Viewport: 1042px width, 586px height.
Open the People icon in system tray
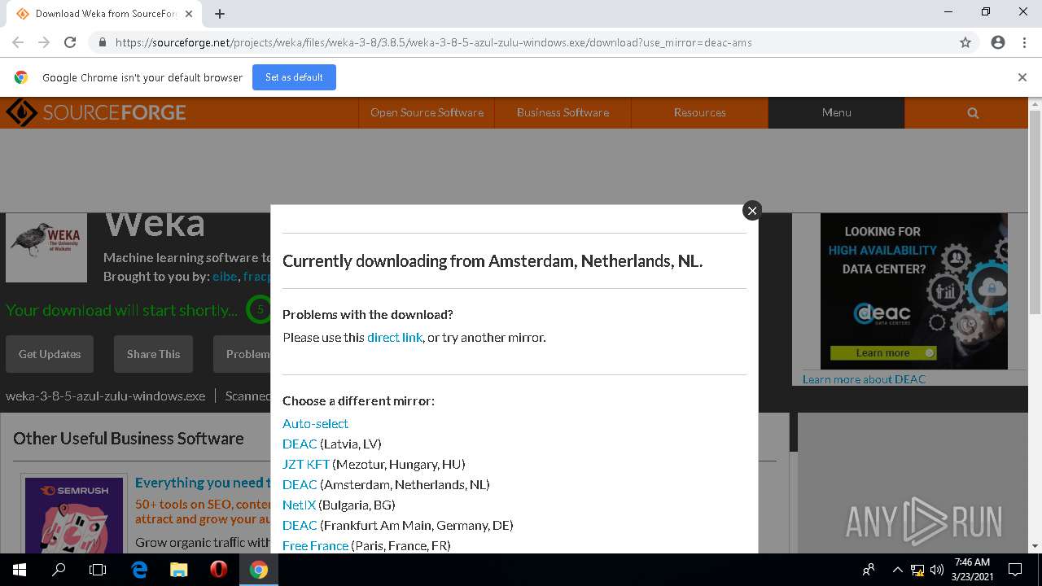pyautogui.click(x=869, y=570)
